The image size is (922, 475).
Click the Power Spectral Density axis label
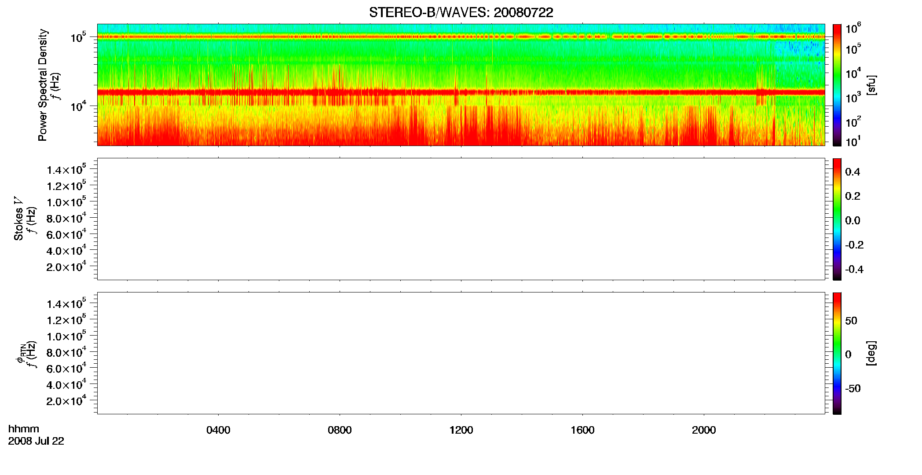tap(43, 85)
